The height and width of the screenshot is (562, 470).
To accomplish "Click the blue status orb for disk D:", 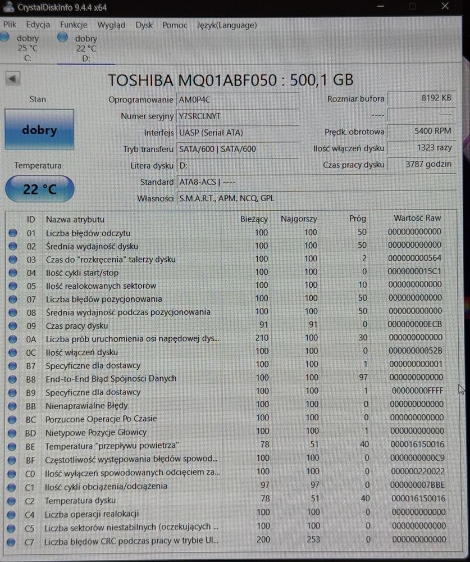I will tap(63, 37).
